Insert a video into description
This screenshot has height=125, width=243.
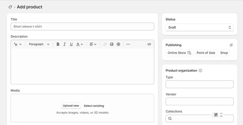click(x=118, y=44)
